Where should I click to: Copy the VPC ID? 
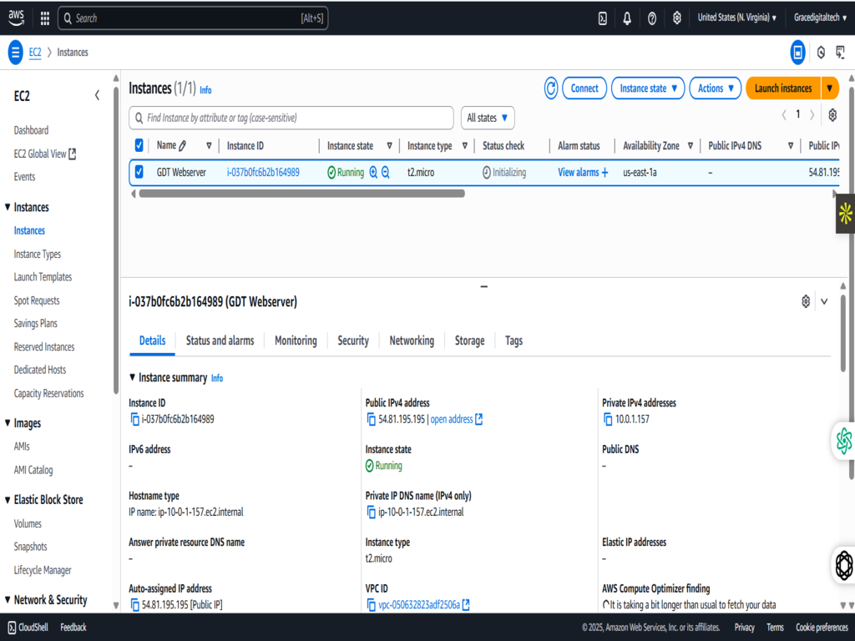pyautogui.click(x=371, y=604)
